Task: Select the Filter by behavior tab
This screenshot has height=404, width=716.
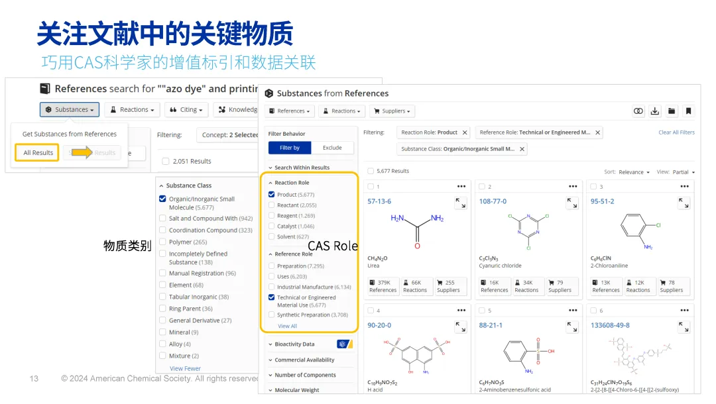Action: tap(290, 148)
